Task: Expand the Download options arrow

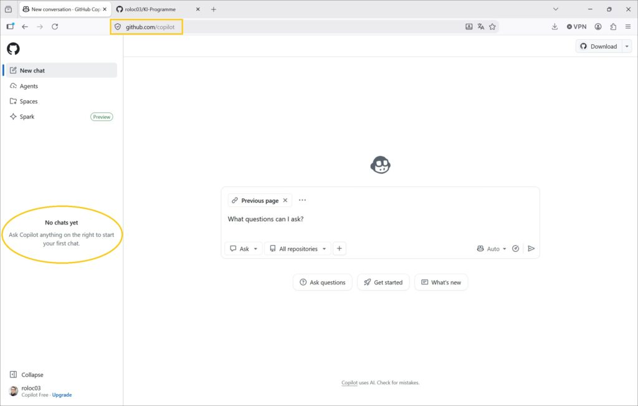Action: pyautogui.click(x=627, y=46)
